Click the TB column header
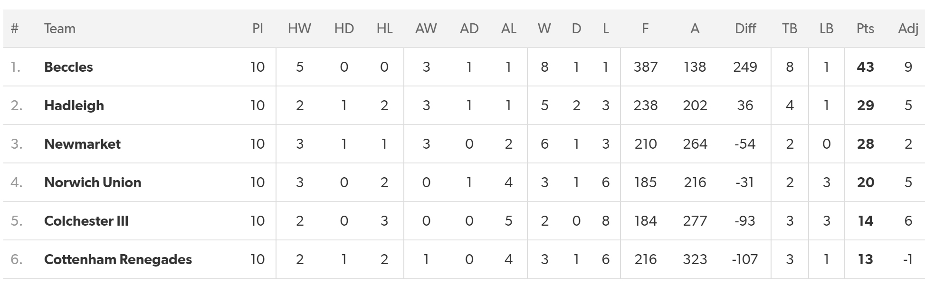This screenshot has height=286, width=925. [x=790, y=29]
